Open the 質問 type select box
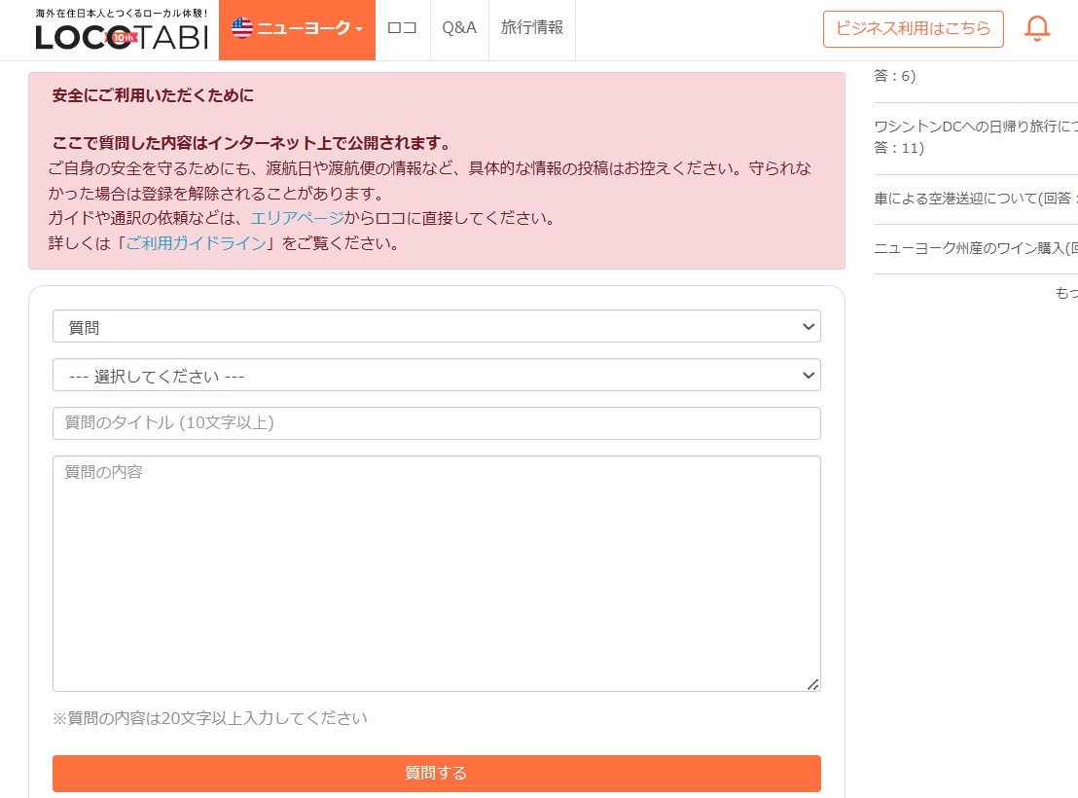This screenshot has width=1078, height=798. click(x=437, y=326)
